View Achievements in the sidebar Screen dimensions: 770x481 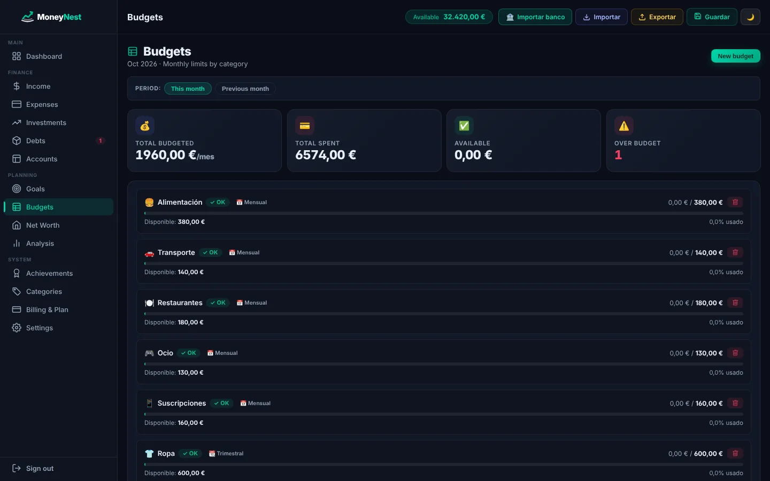pyautogui.click(x=58, y=273)
